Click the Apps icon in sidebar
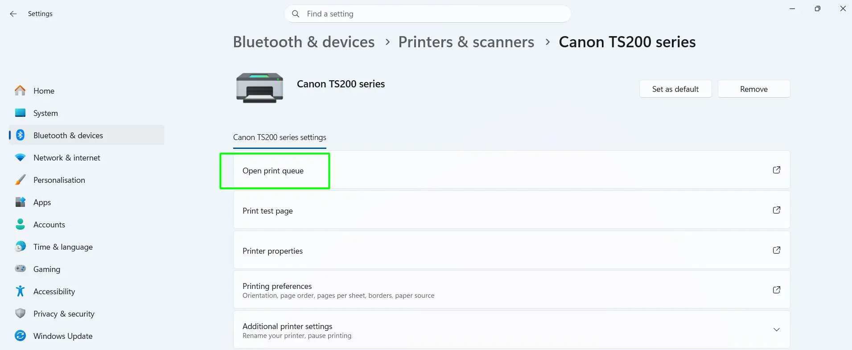This screenshot has width=852, height=350. point(20,202)
